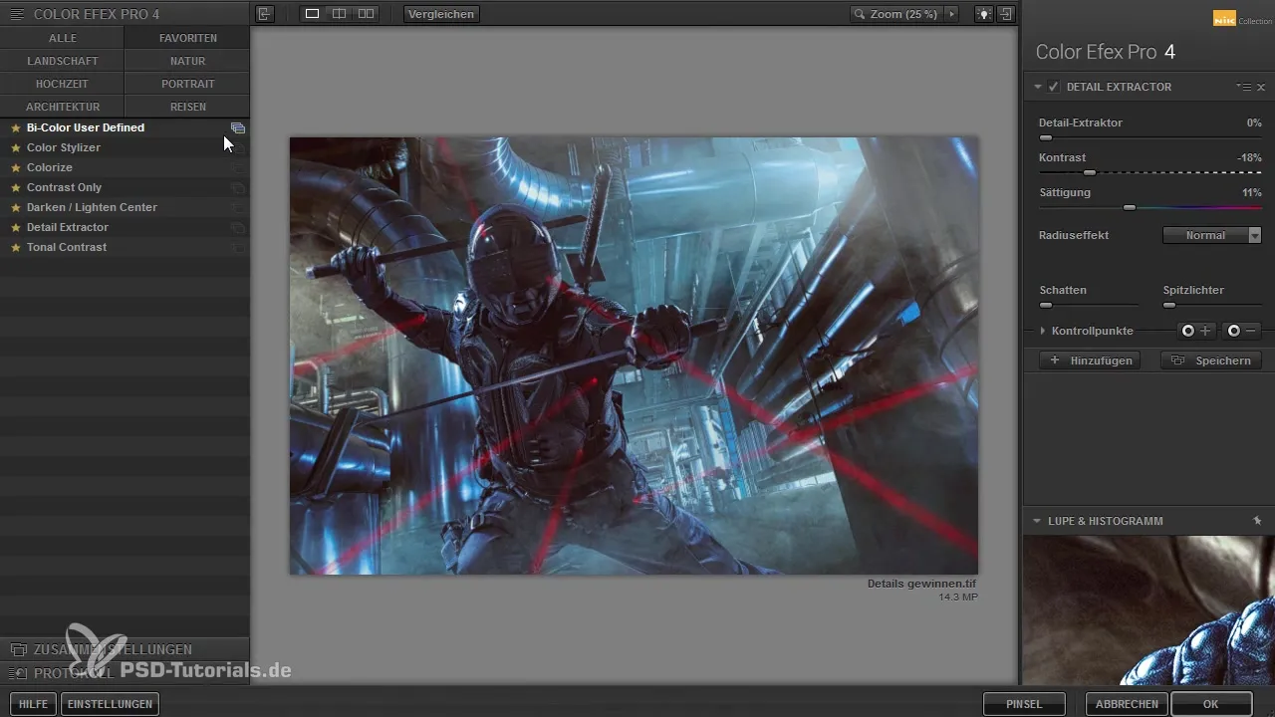This screenshot has height=717, width=1275.
Task: Unfavorite star beside Bi-Color User Defined
Action: click(x=16, y=127)
